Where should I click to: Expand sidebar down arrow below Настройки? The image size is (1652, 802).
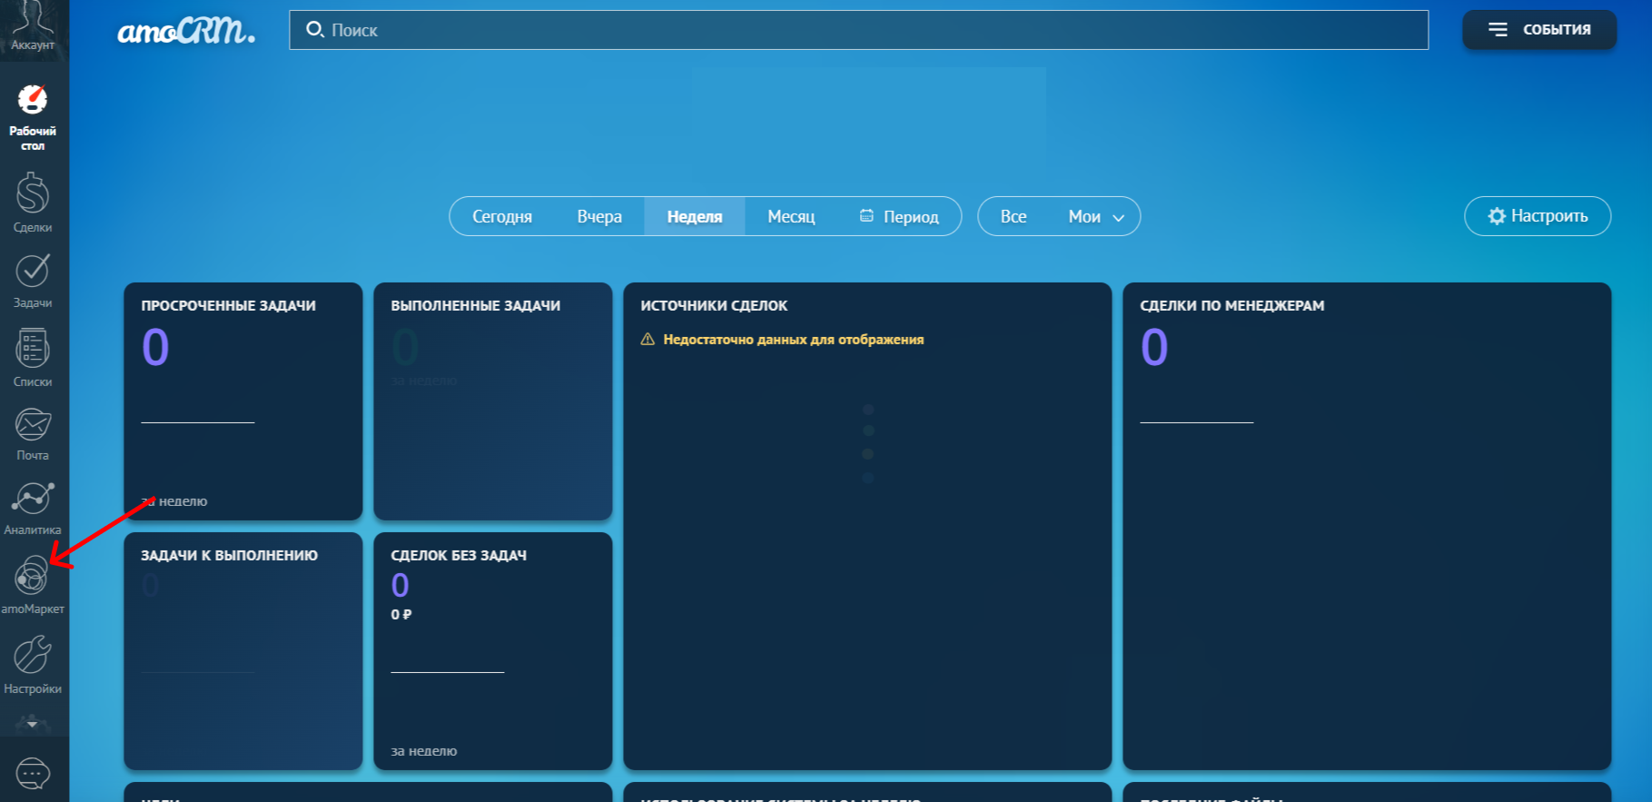point(33,724)
